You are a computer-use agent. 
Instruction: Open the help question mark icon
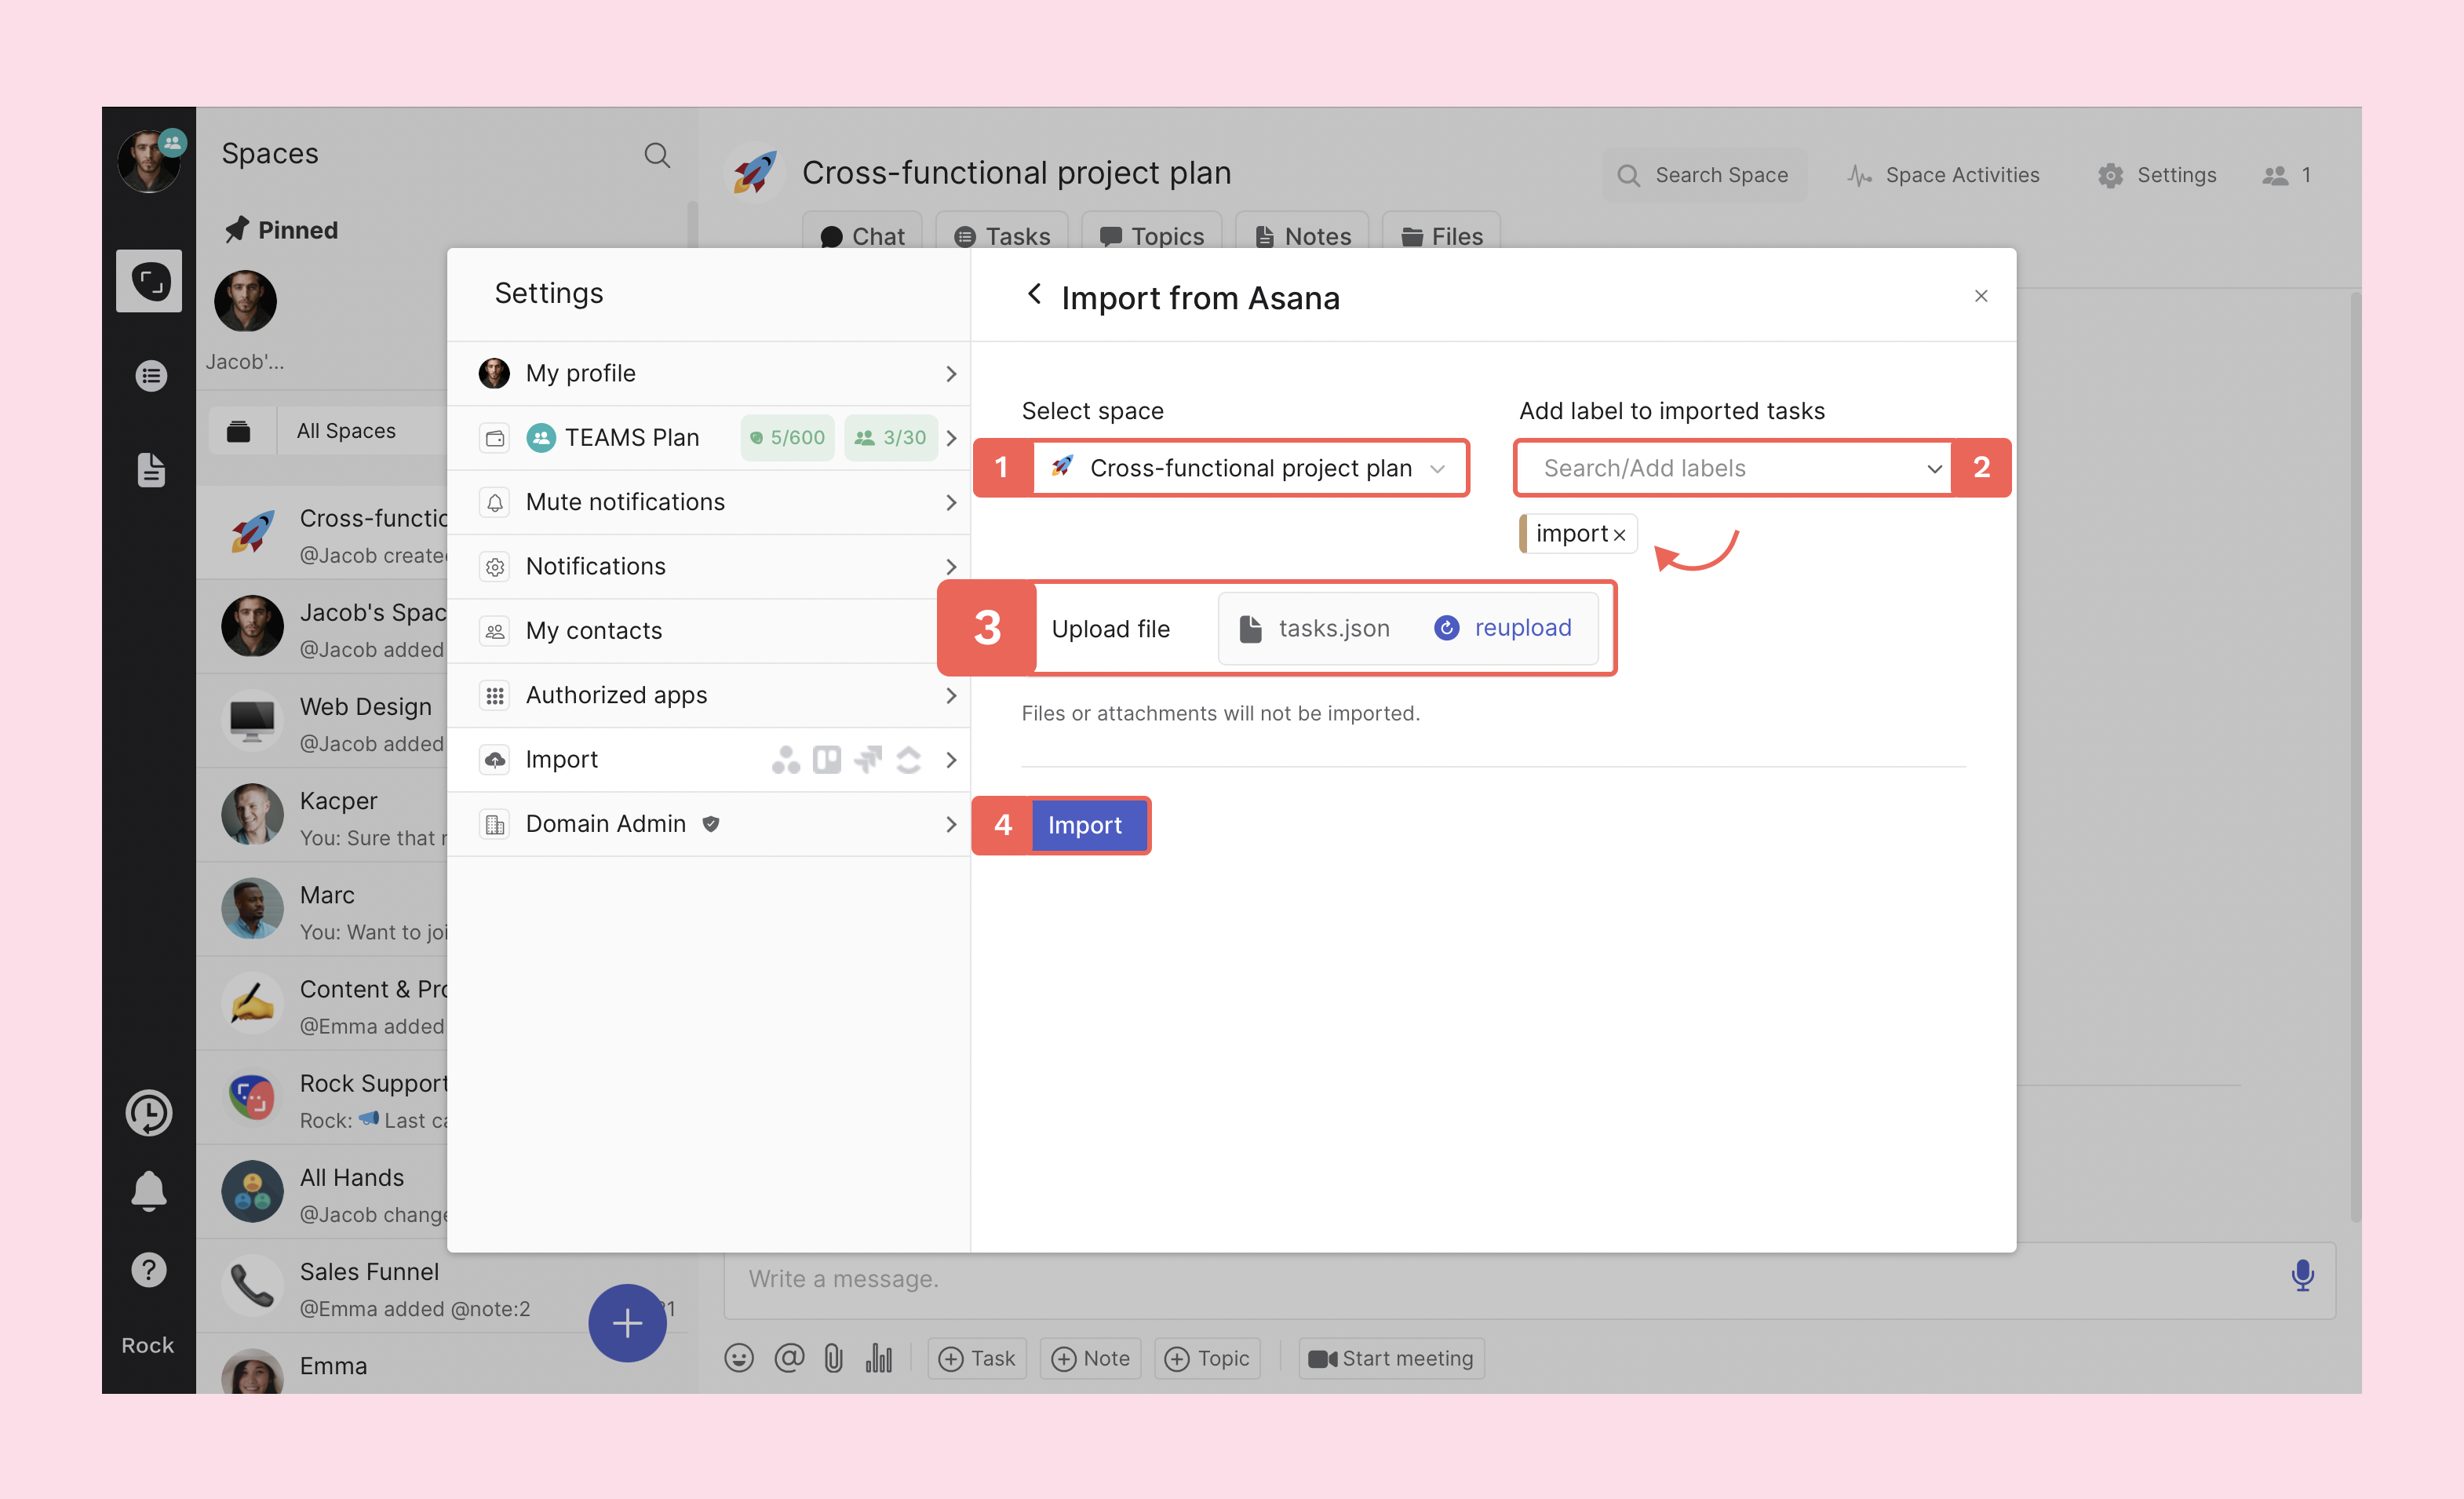pyautogui.click(x=149, y=1270)
